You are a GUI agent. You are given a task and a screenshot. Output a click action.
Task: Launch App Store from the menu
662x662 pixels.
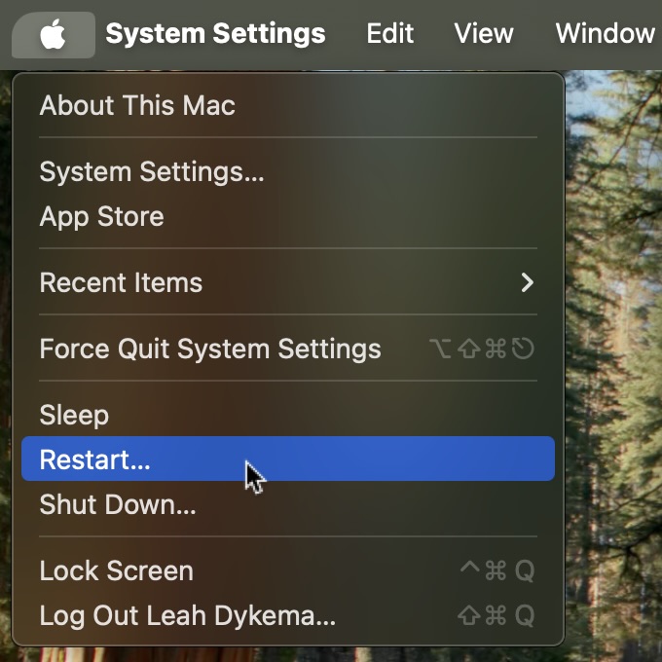[288, 216]
